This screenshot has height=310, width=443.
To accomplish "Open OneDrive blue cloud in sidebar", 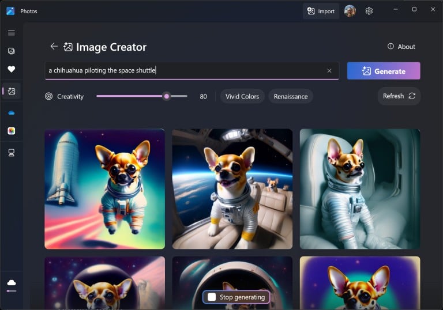I will 12,113.
